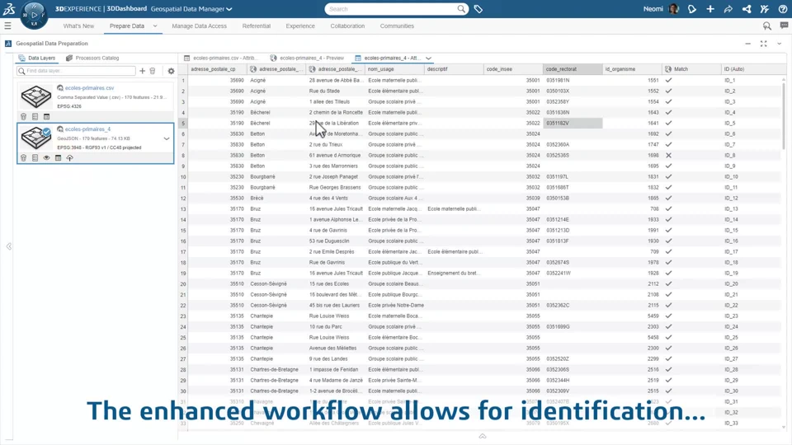Viewport: 792px width, 445px height.
Task: Toggle Match value in row 8
Action: point(668,156)
